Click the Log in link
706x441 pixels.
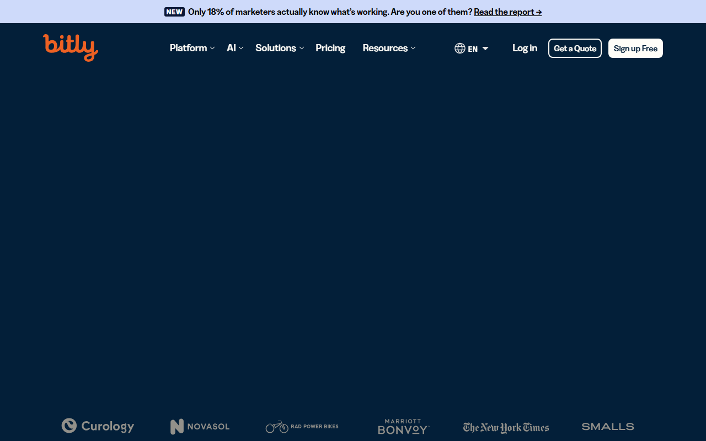click(525, 48)
